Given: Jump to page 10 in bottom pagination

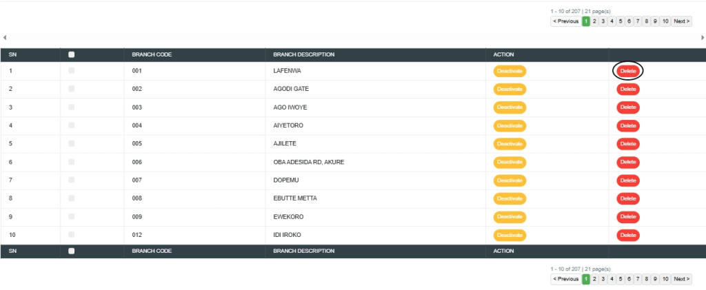Looking at the screenshot, I should point(665,279).
